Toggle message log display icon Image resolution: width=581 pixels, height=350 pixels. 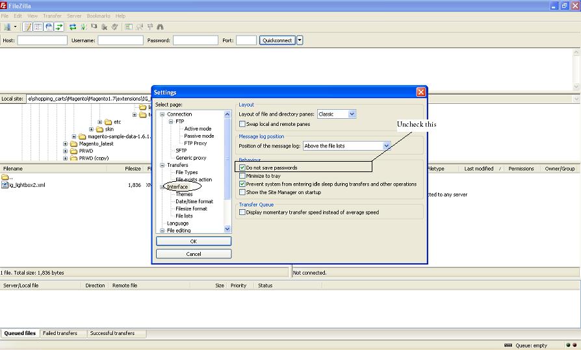coord(28,27)
